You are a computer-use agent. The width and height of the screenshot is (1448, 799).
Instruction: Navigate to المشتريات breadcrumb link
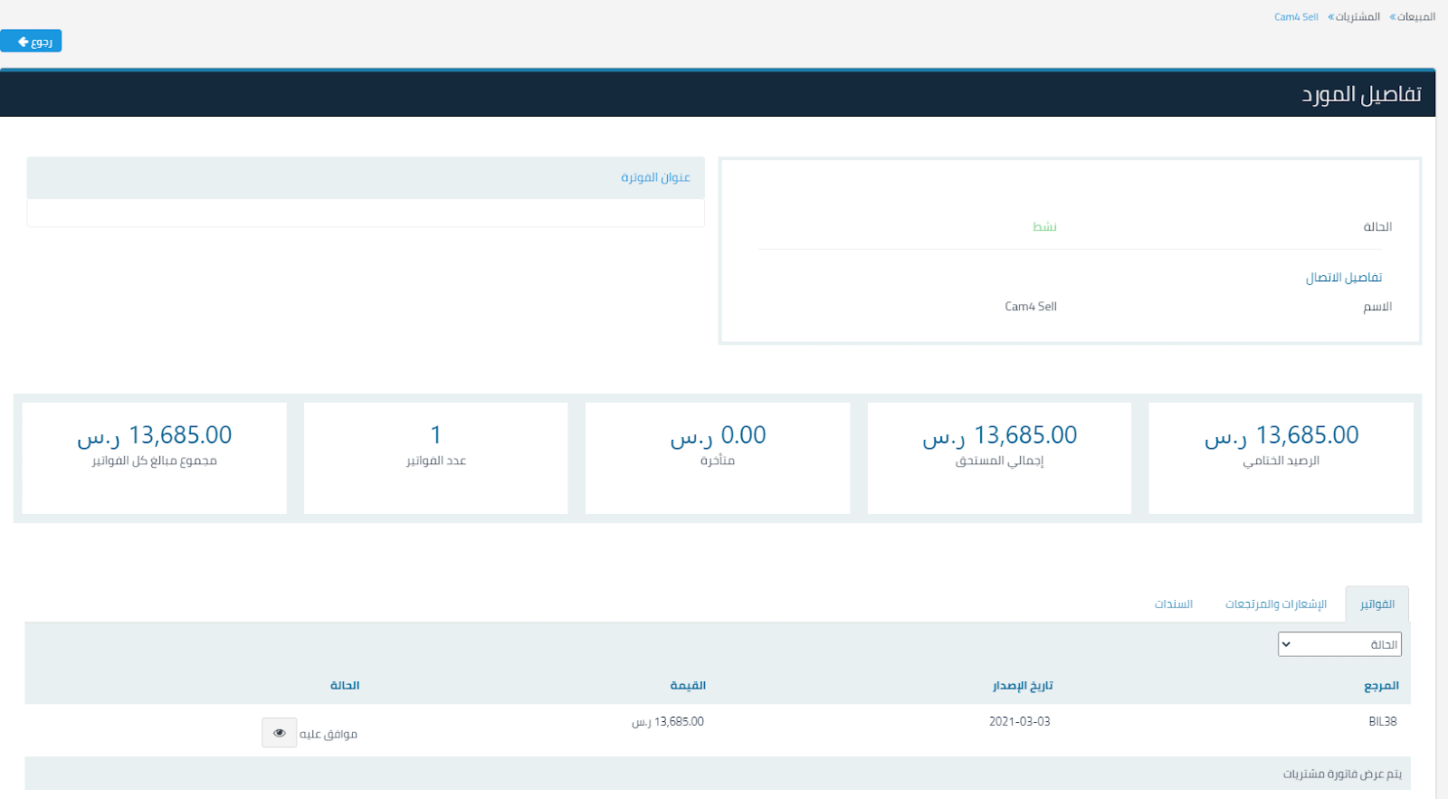pos(1357,17)
